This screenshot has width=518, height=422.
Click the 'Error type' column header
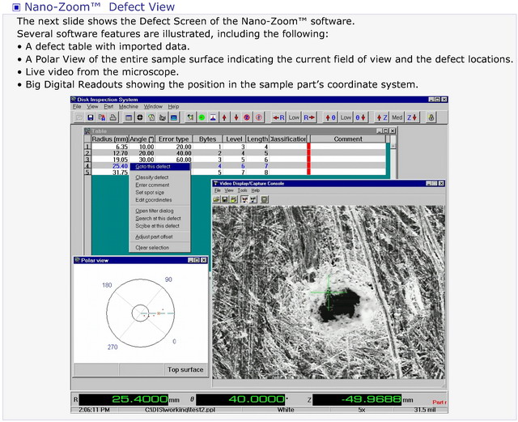pos(173,139)
